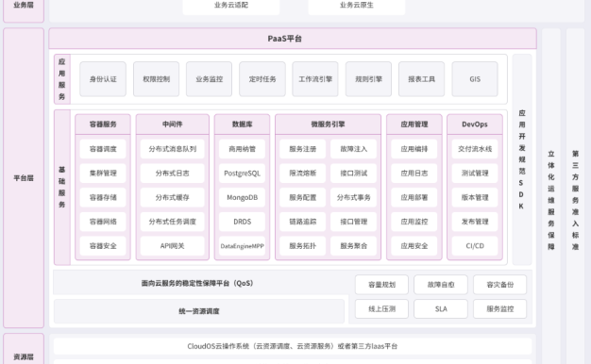
Task: Select the 限流熔断 item
Action: 303,174
